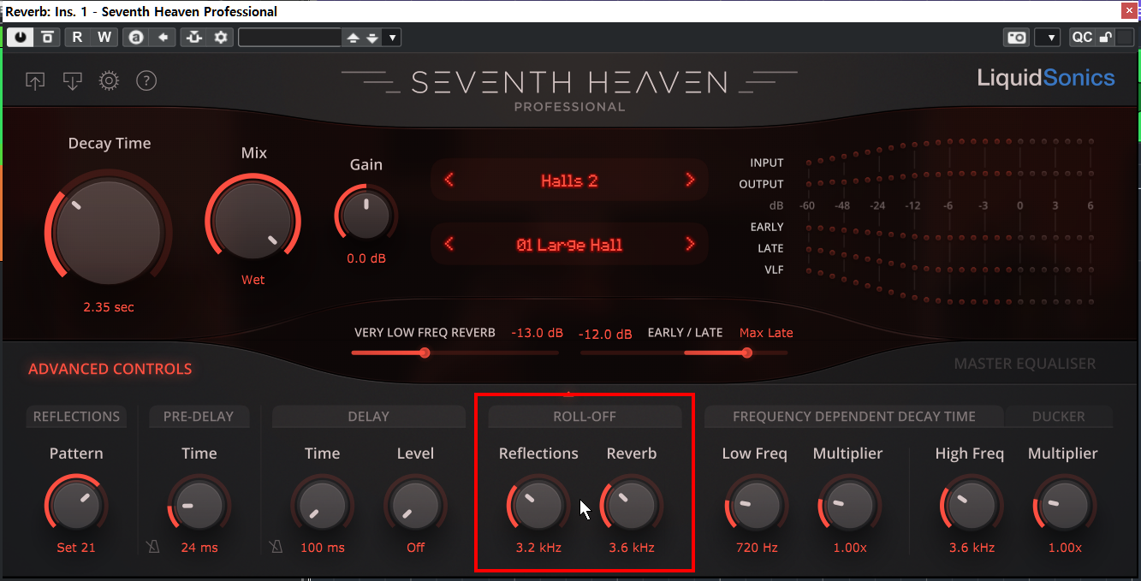Activate the side-chain input icon
The width and height of the screenshot is (1141, 581).
(x=194, y=37)
